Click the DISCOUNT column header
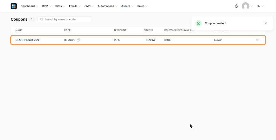Viewport: 276px width, 140px height. 120,30
